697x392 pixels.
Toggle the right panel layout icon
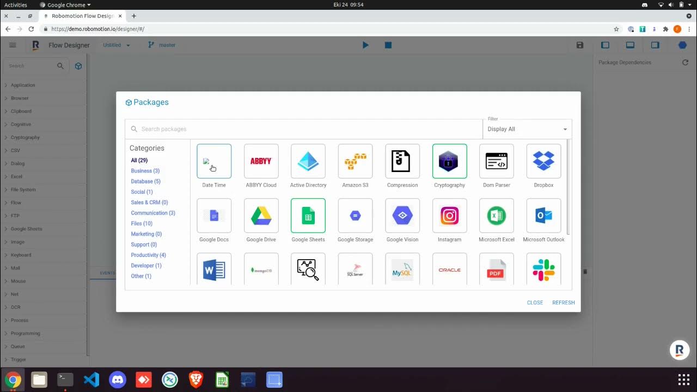655,45
